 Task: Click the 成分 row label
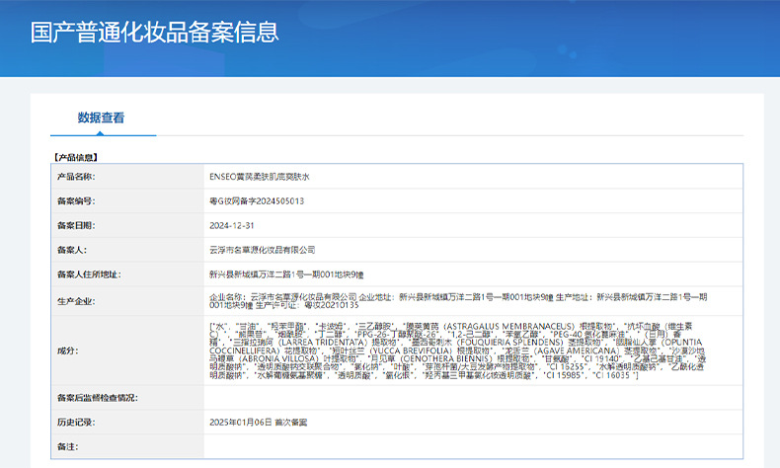click(68, 351)
